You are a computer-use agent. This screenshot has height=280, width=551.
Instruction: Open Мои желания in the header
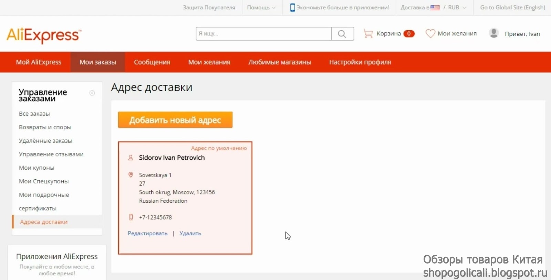point(457,34)
